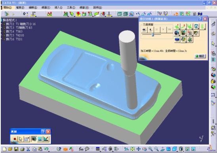Rewind tool simulation to start (double left arrow)
The height and width of the screenshot is (153, 217).
pyautogui.click(x=144, y=29)
